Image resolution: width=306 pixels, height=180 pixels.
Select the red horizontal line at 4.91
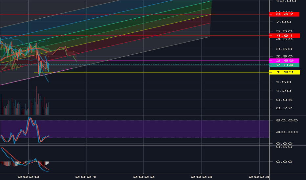(x=135, y=36)
